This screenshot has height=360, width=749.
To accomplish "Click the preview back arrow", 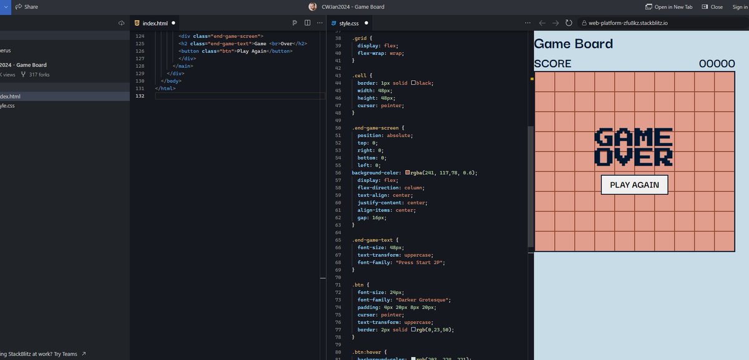I will point(542,23).
